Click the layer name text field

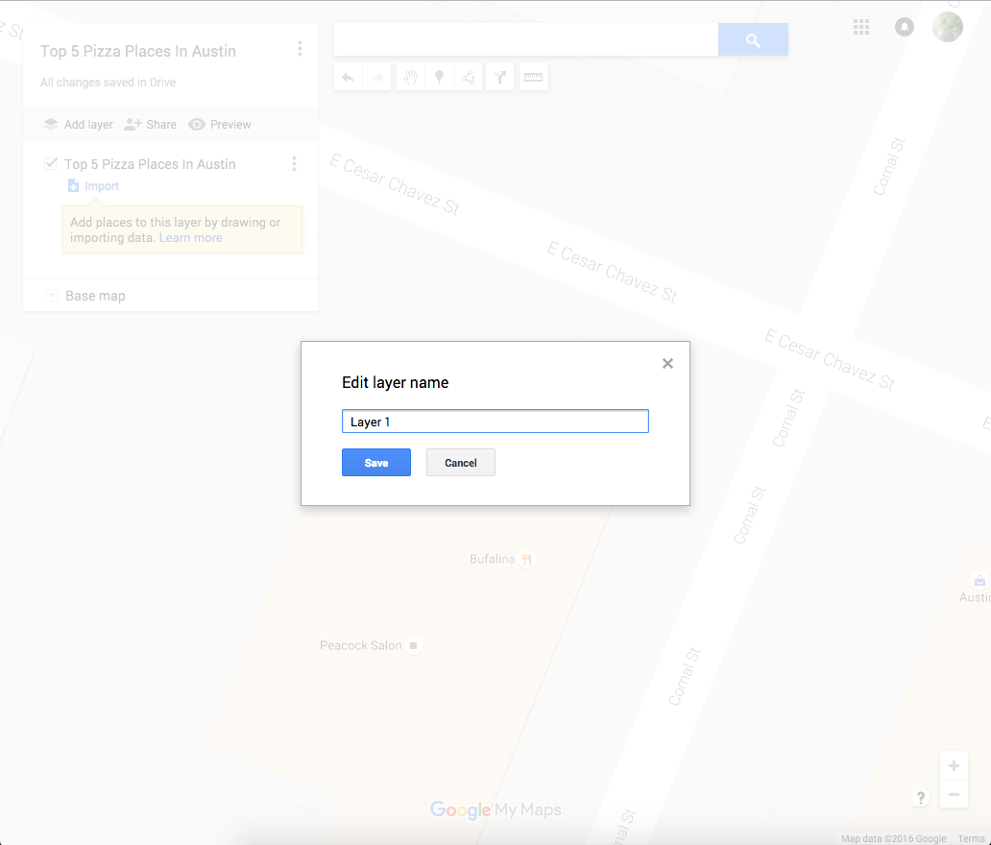point(495,422)
